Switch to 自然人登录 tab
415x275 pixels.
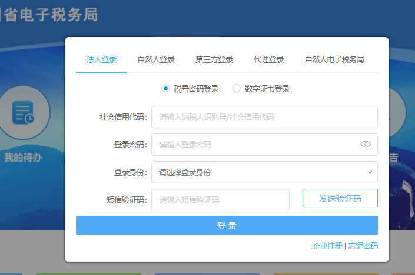(156, 60)
